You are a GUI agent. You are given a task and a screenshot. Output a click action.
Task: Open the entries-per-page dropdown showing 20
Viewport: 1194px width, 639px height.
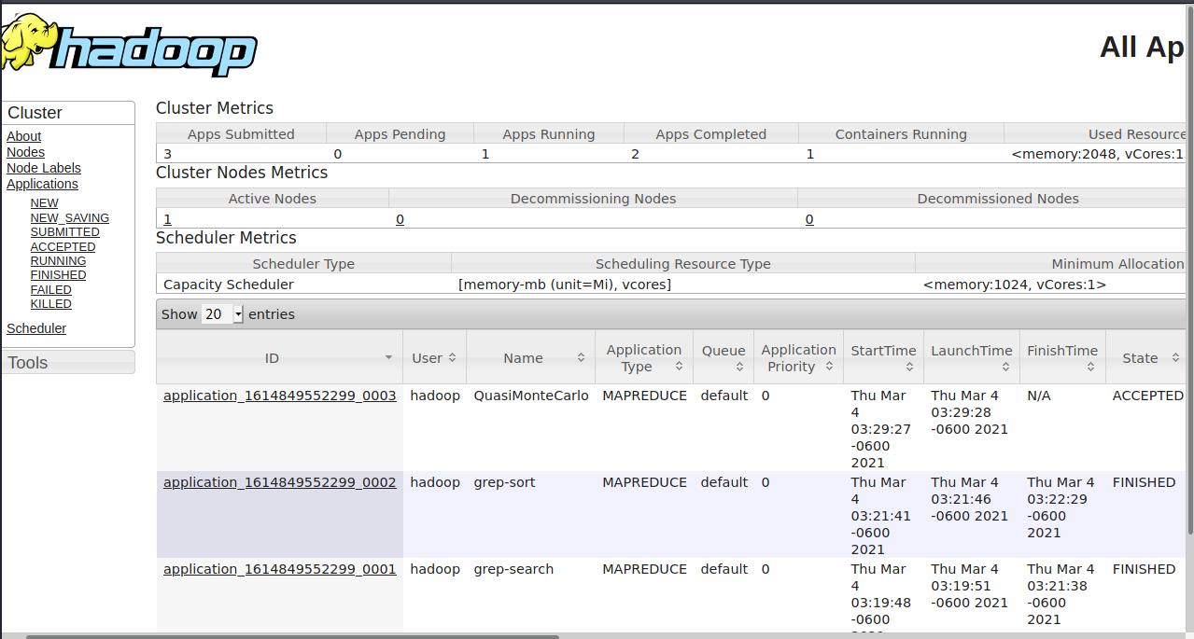221,314
